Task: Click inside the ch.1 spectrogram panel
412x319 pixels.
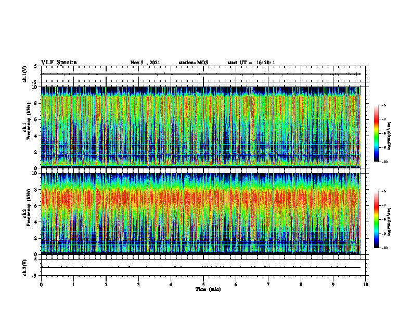Action: tap(203, 127)
